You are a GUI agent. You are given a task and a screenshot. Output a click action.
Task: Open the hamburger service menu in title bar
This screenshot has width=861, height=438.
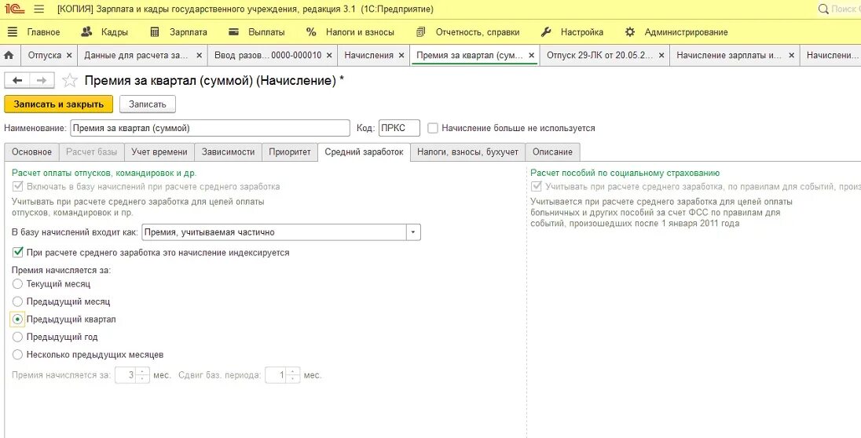click(x=39, y=9)
